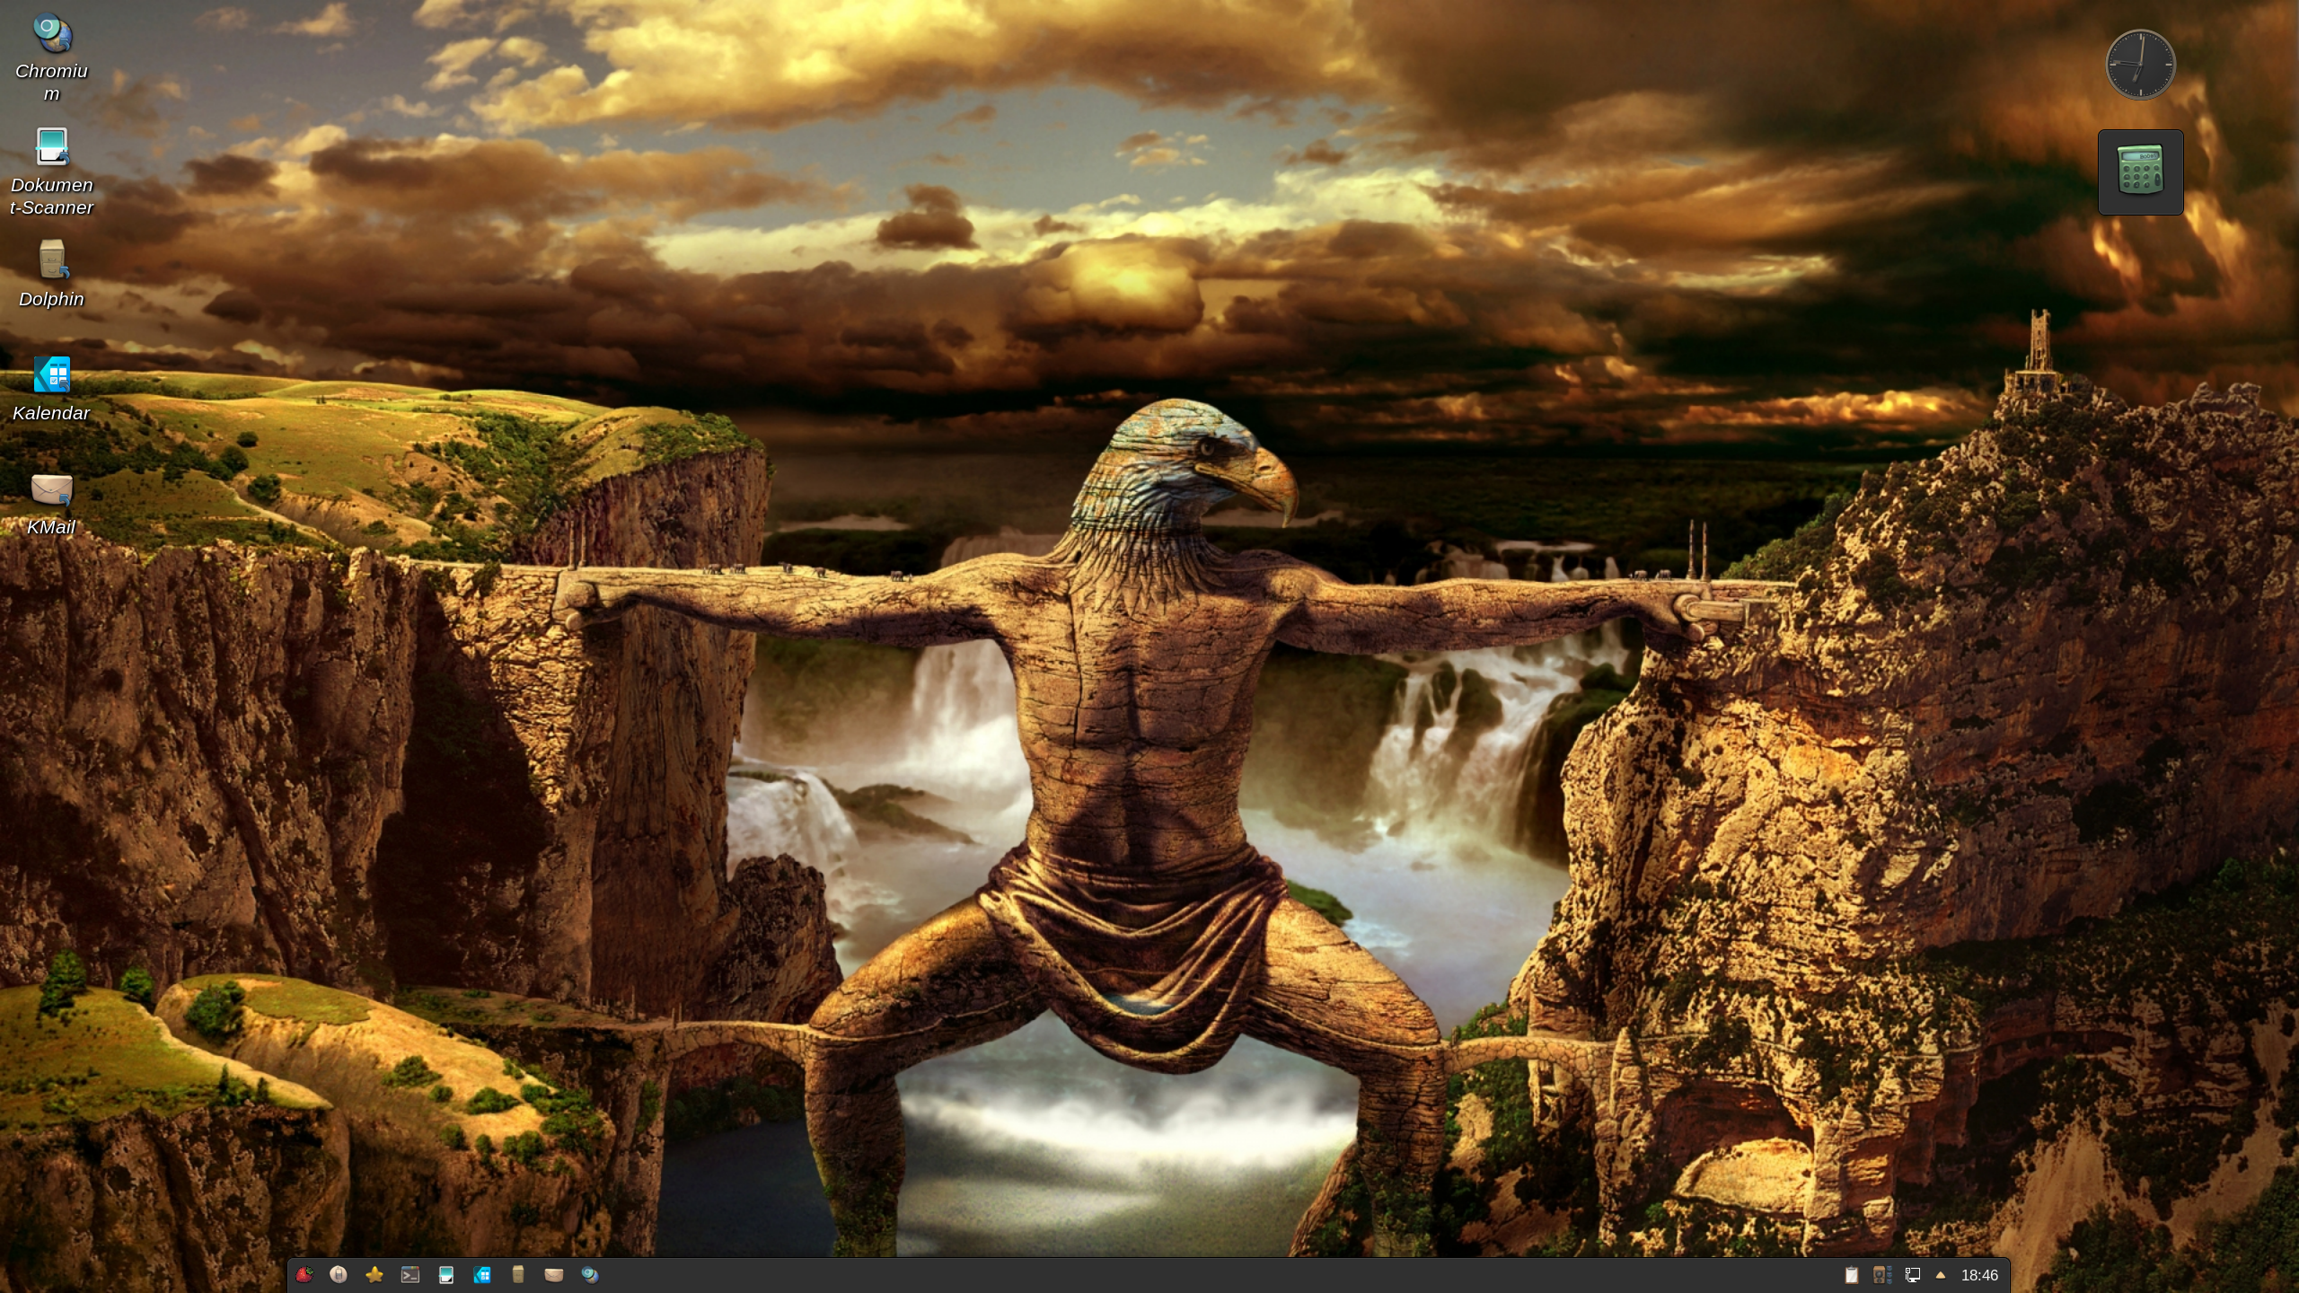Expand hidden system tray icons arrow
Image resolution: width=2299 pixels, height=1293 pixels.
[x=1941, y=1275]
